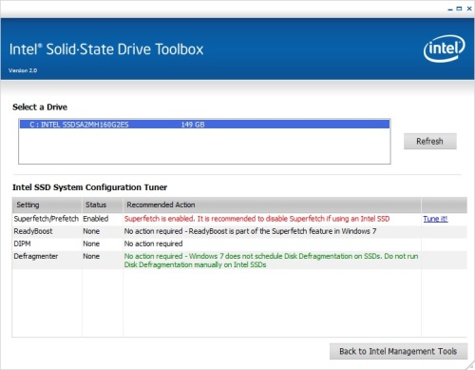Minimize the Toolbox window

pyautogui.click(x=450, y=9)
